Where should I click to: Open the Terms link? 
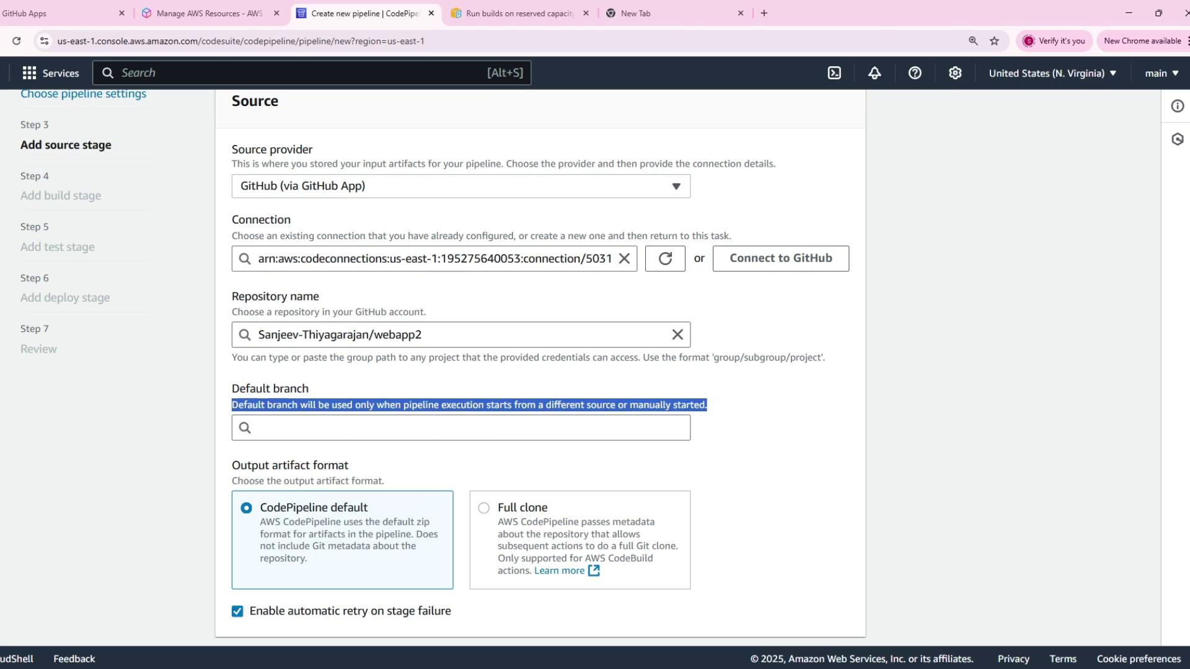point(1063,658)
